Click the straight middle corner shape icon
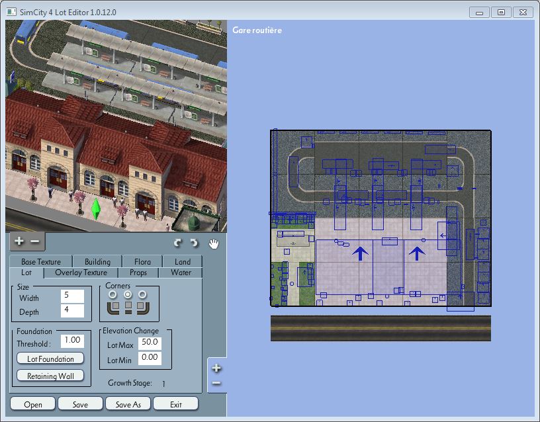The height and width of the screenshot is (422, 540). 128,308
